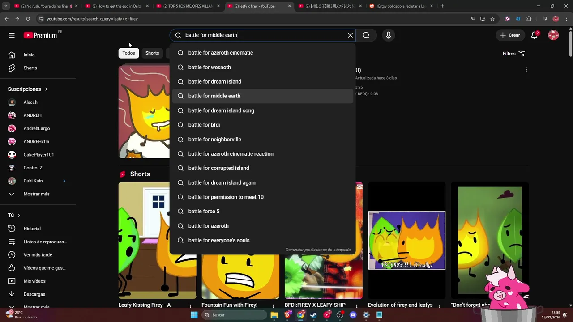Select the Todos filter chip
The image size is (573, 322).
pyautogui.click(x=128, y=53)
